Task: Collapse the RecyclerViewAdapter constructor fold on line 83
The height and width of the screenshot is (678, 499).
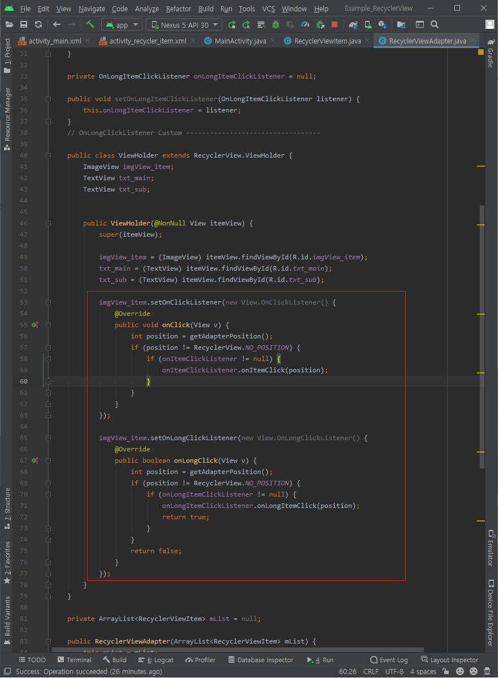Action: pyautogui.click(x=48, y=641)
